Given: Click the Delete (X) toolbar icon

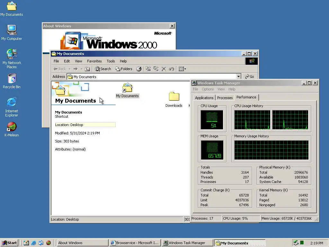Looking at the screenshot, I should [164, 69].
